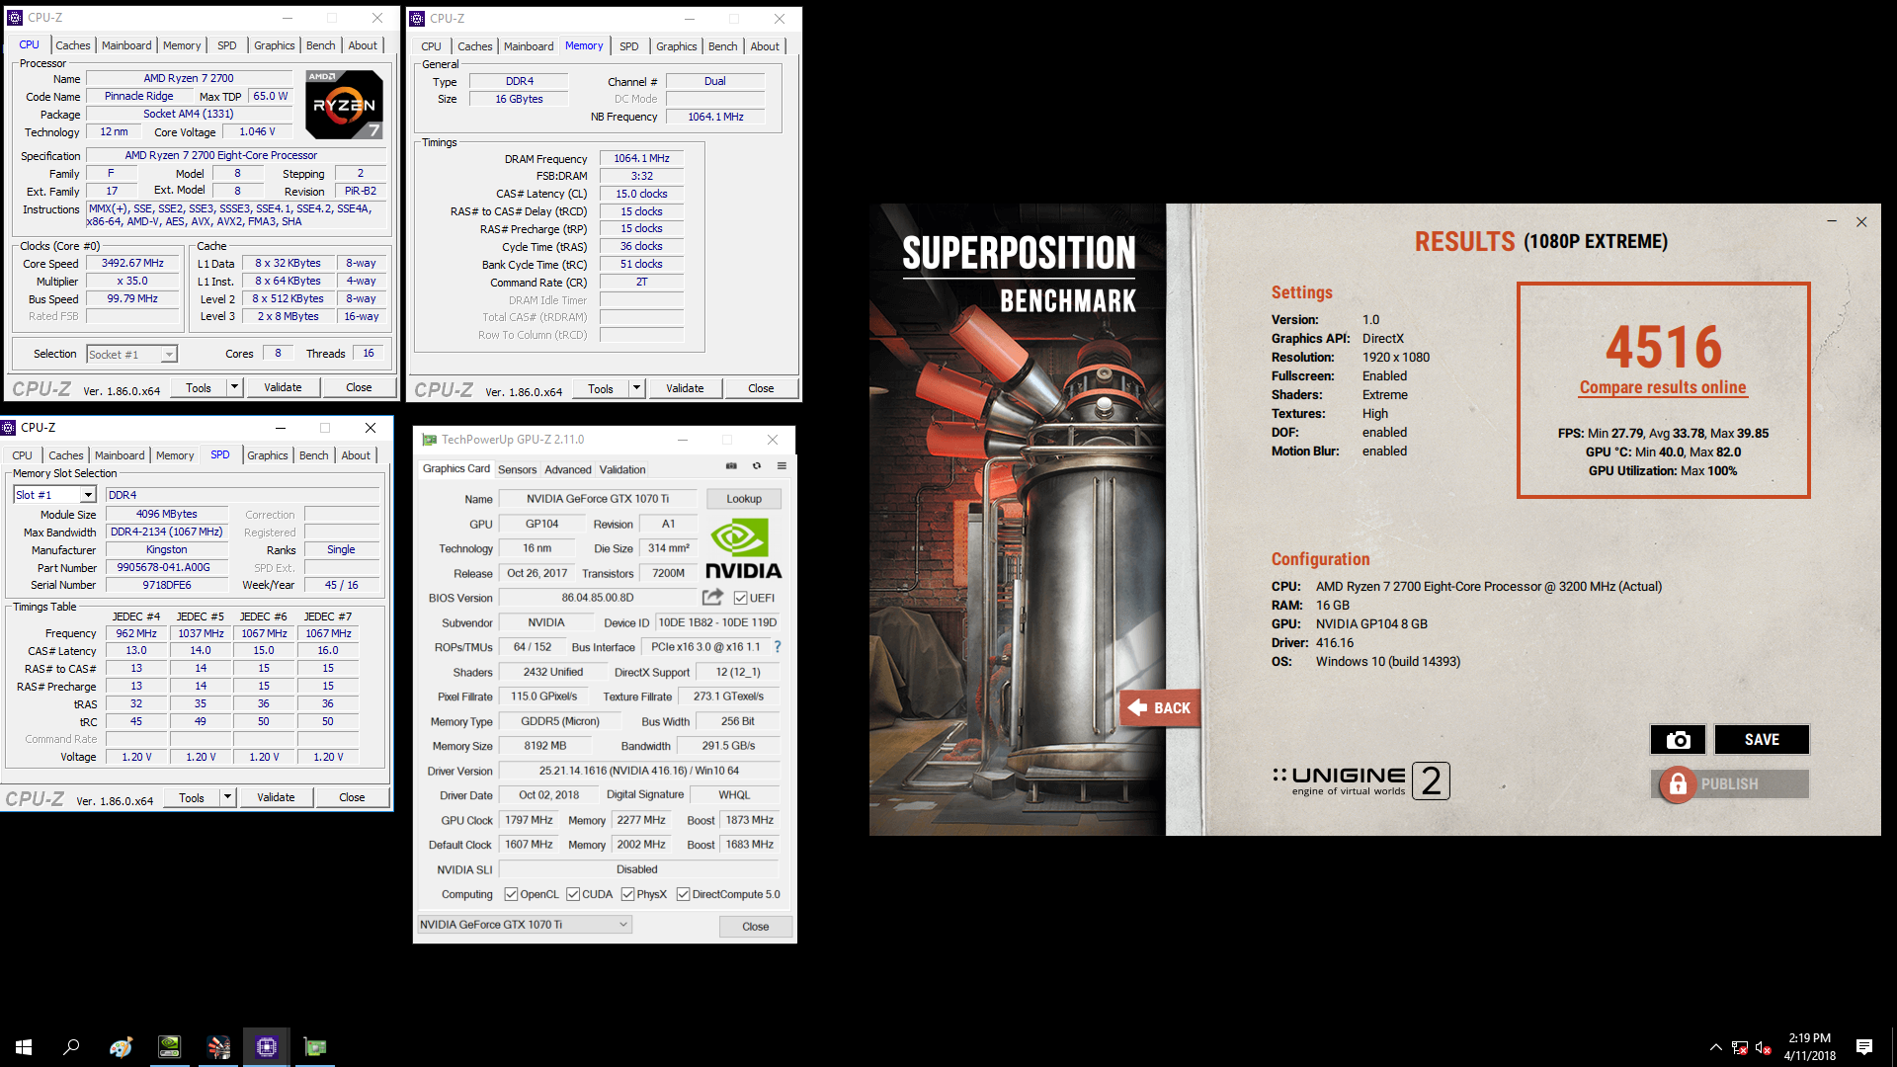Click the GPU-Z title bar app icon
Image resolution: width=1897 pixels, height=1067 pixels.
pyautogui.click(x=429, y=440)
